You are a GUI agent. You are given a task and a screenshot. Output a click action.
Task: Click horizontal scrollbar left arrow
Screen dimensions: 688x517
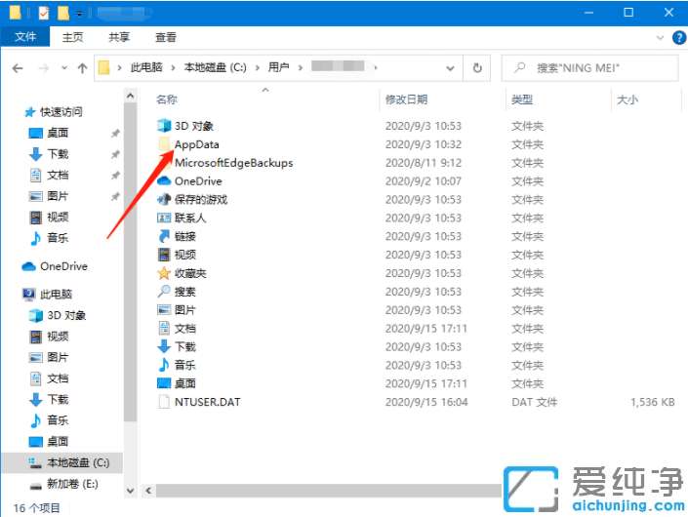pyautogui.click(x=148, y=491)
